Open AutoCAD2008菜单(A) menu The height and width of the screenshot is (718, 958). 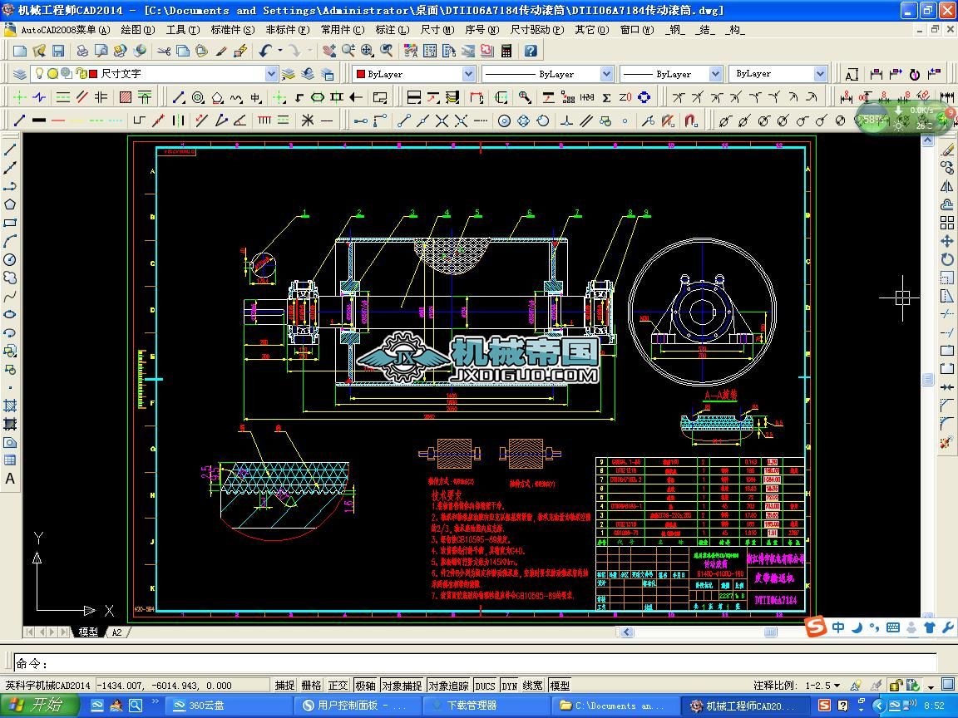66,29
